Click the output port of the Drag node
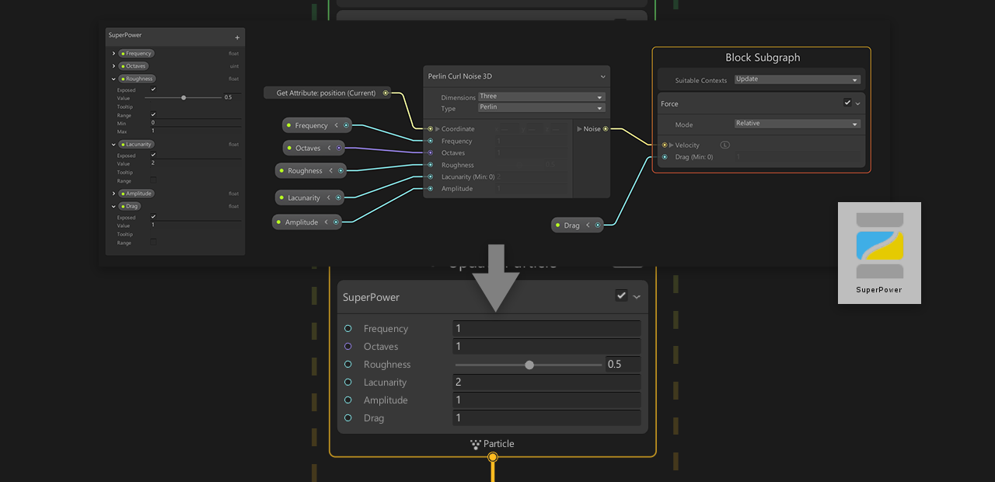Image resolution: width=995 pixels, height=482 pixels. (x=598, y=225)
